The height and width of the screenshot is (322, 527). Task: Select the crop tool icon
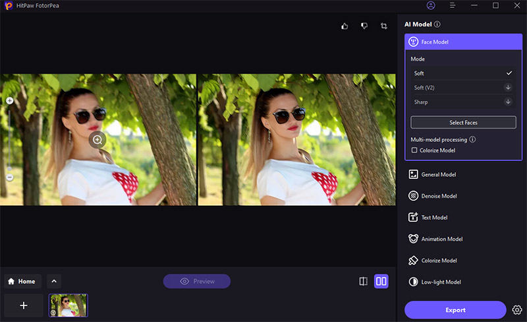tap(384, 26)
